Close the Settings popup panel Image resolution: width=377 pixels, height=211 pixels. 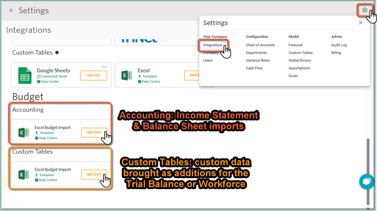click(361, 23)
